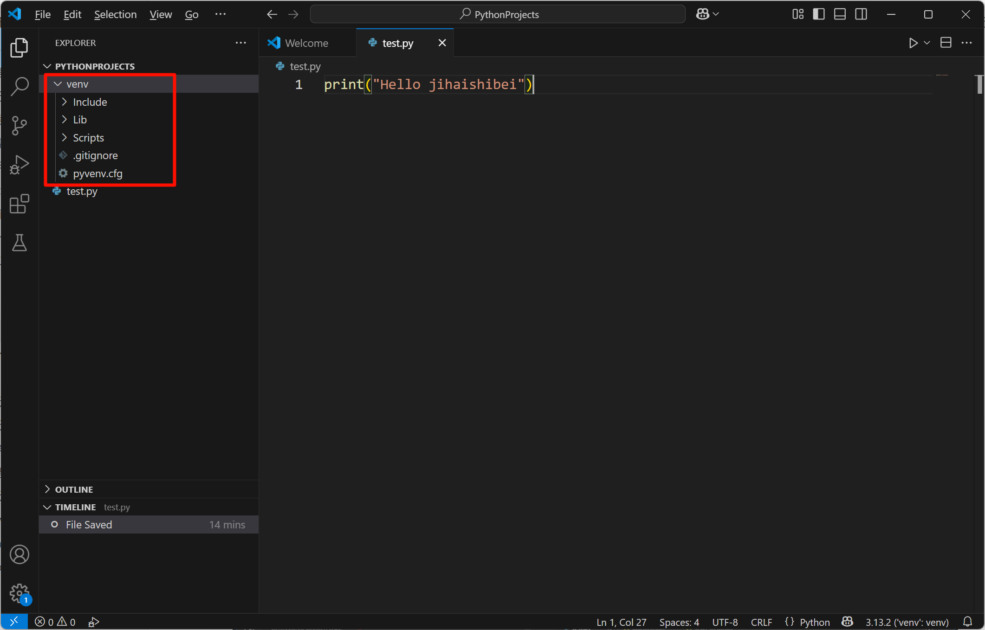Image resolution: width=985 pixels, height=630 pixels.
Task: Open run options dropdown arrow
Action: point(927,43)
